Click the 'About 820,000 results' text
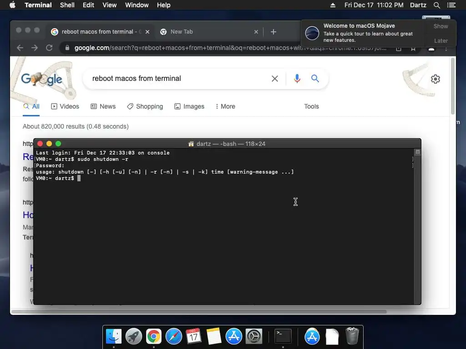The image size is (466, 349). (x=76, y=126)
